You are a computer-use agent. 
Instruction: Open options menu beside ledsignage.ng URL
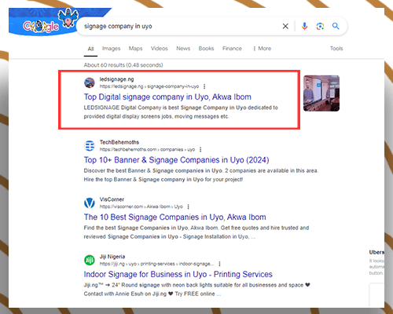(204, 86)
